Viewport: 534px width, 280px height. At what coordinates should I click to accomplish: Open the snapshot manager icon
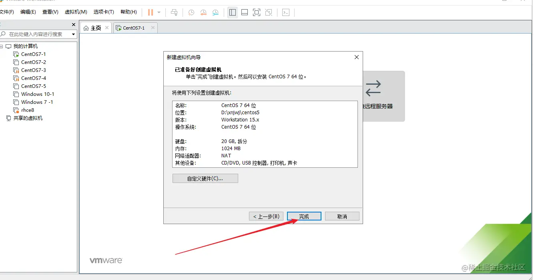tap(215, 12)
